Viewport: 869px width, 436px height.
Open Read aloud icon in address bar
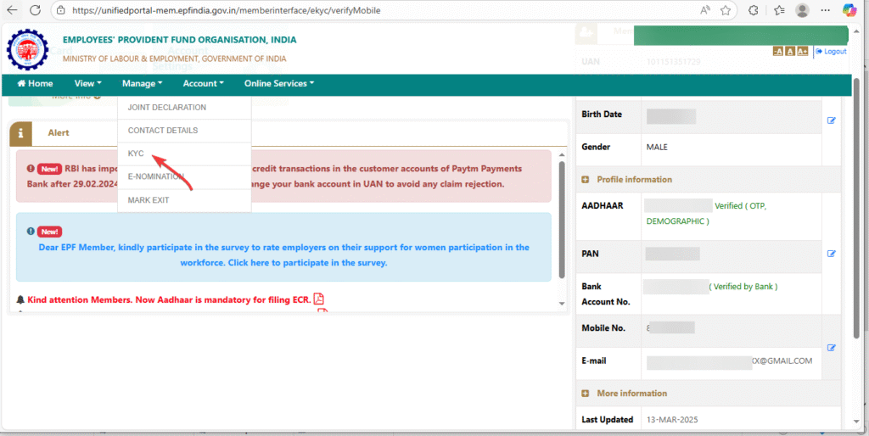pyautogui.click(x=705, y=10)
